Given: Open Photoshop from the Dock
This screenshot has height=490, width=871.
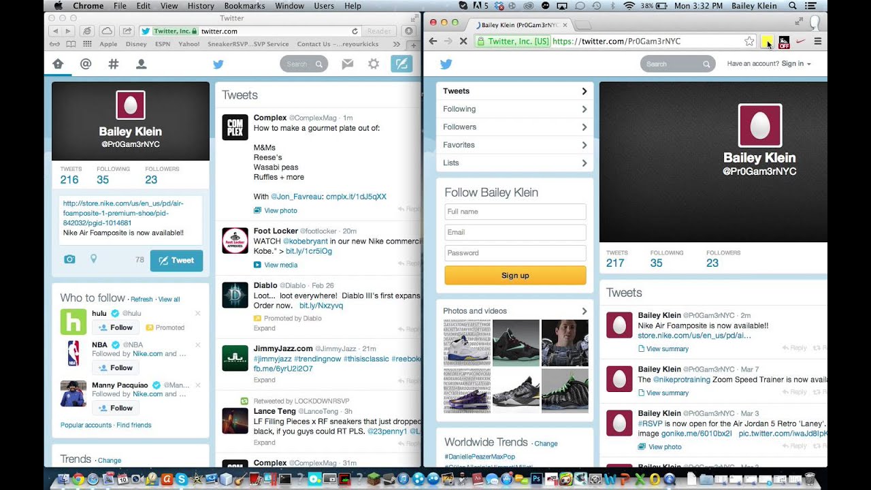Looking at the screenshot, I should click(536, 479).
